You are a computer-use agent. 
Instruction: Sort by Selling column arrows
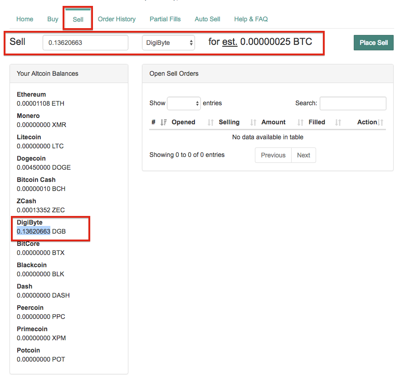(253, 122)
